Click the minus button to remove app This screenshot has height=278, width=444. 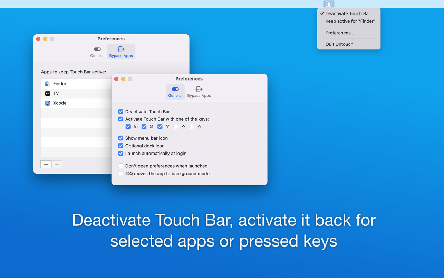57,164
